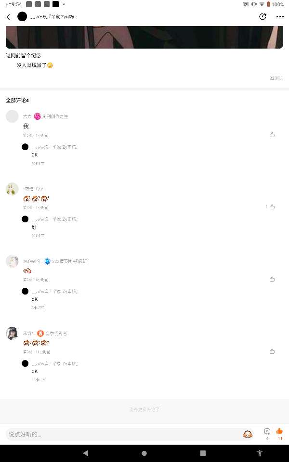Open the three-dot more menu
This screenshot has height=462, width=289.
click(280, 17)
